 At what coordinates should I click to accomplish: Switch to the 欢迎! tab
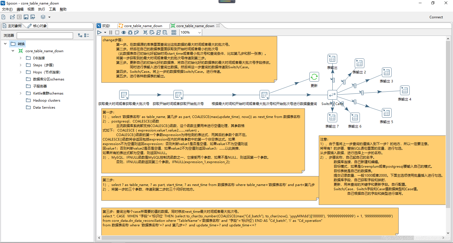[103, 26]
